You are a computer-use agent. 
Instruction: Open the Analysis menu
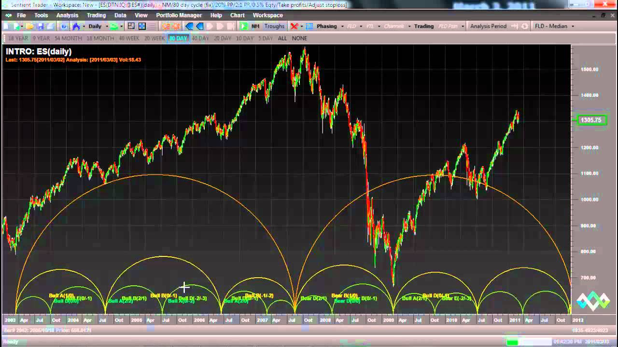tap(67, 15)
